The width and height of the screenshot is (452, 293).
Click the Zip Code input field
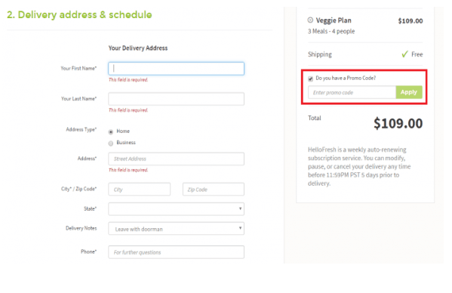click(214, 190)
